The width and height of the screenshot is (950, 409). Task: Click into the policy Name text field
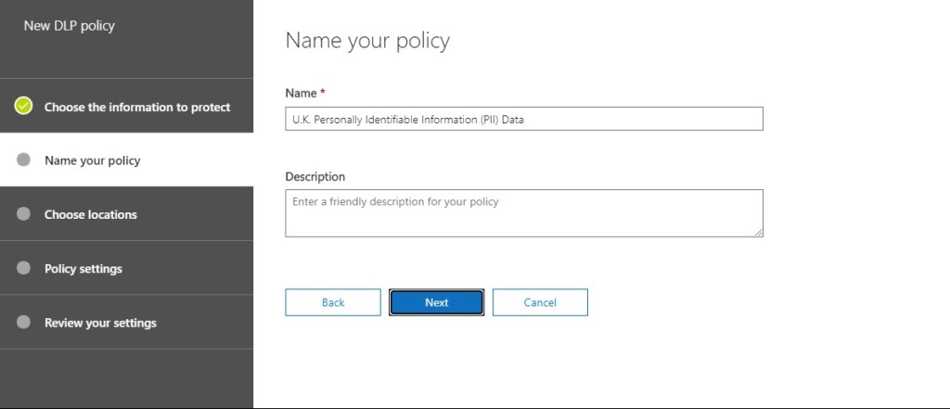(x=523, y=119)
